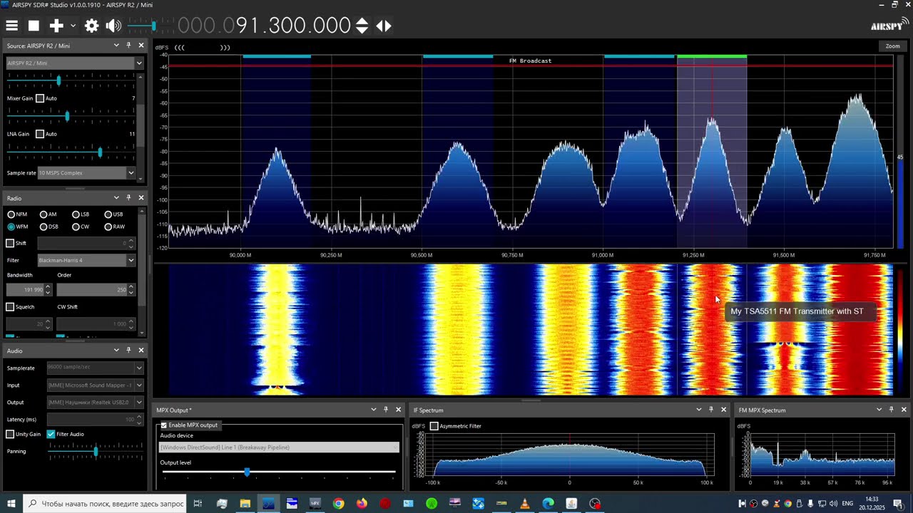913x513 pixels.
Task: Close the Audio panel
Action: pos(141,351)
